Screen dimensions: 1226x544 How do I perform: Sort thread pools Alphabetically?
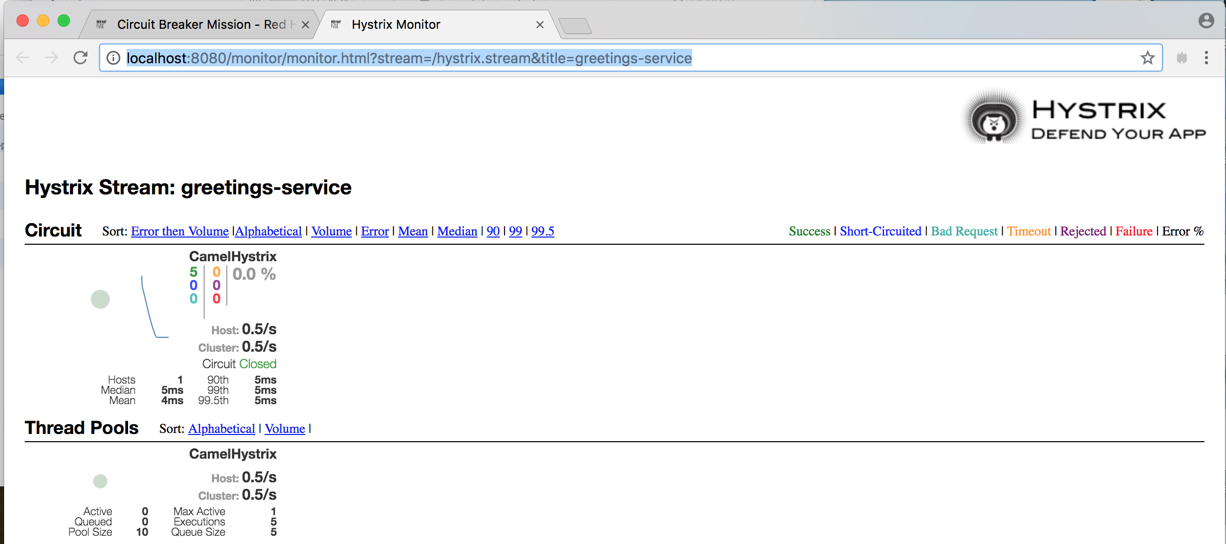222,429
